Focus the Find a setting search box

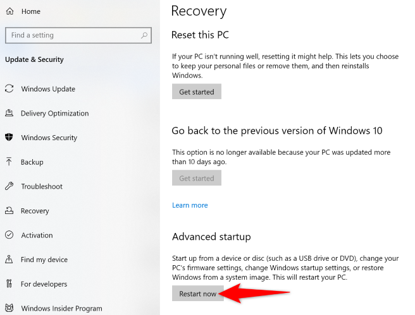pyautogui.click(x=73, y=35)
